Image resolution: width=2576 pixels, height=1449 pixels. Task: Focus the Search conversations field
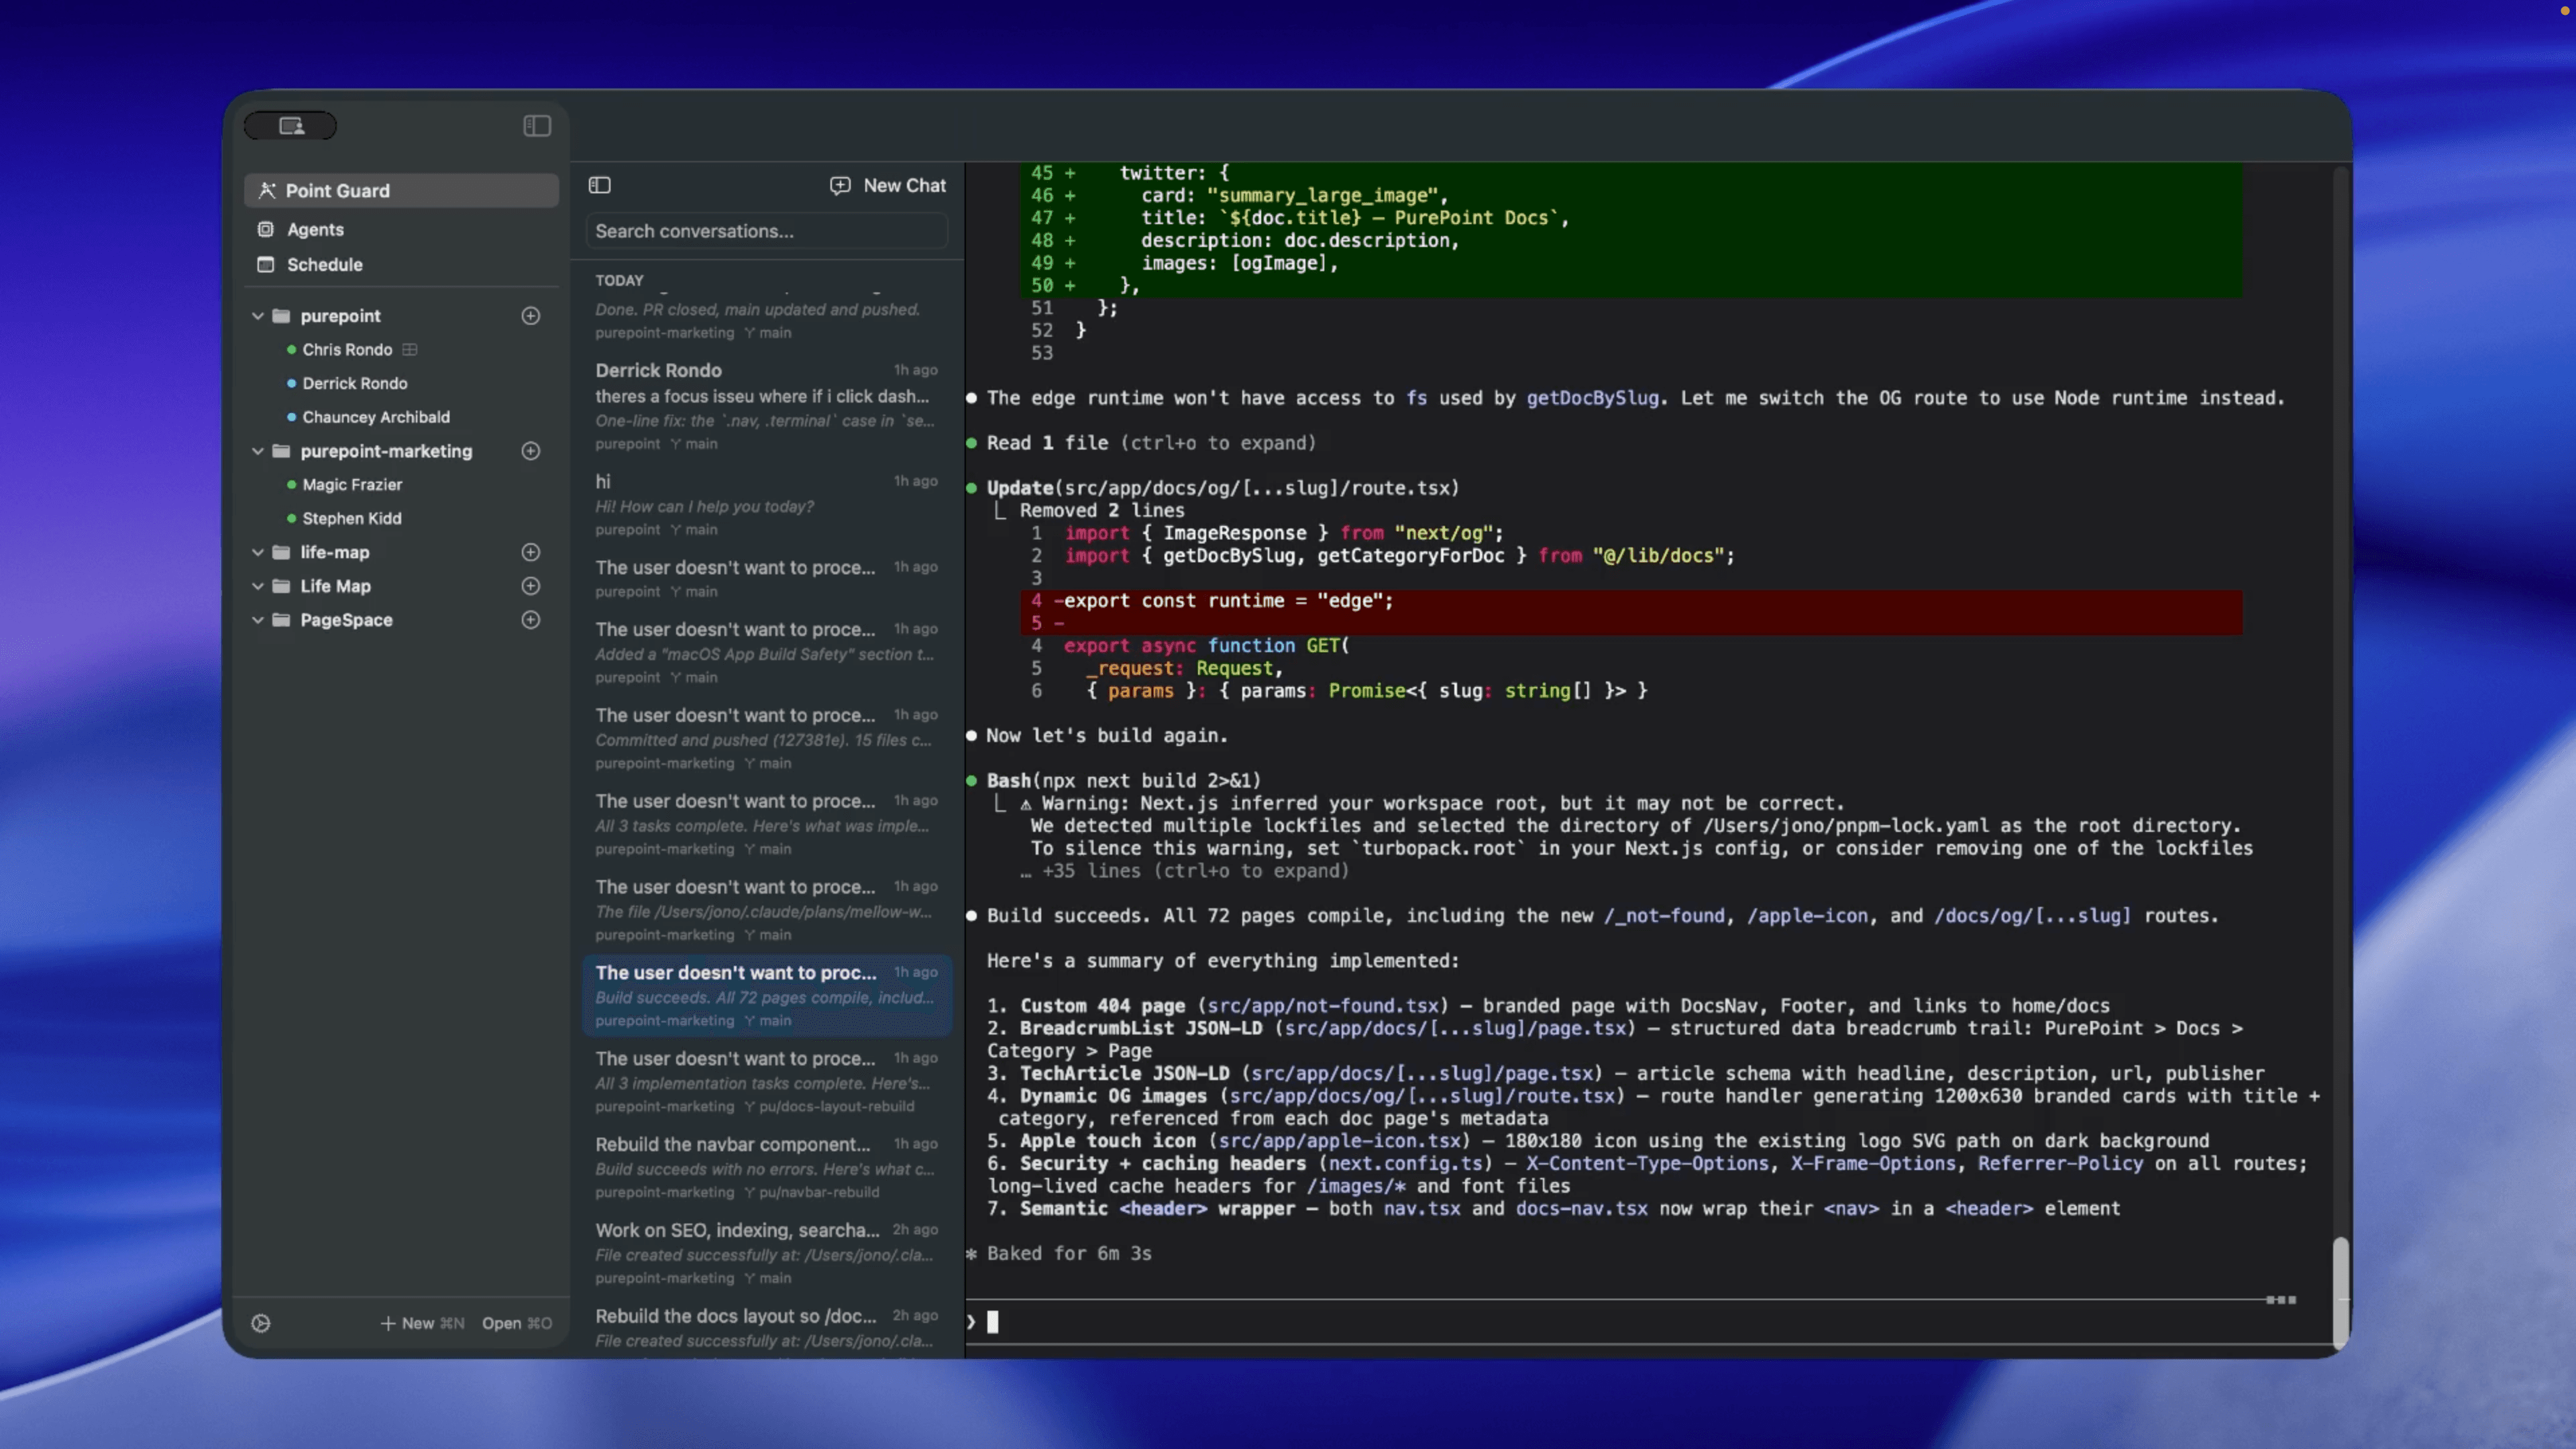pos(767,231)
